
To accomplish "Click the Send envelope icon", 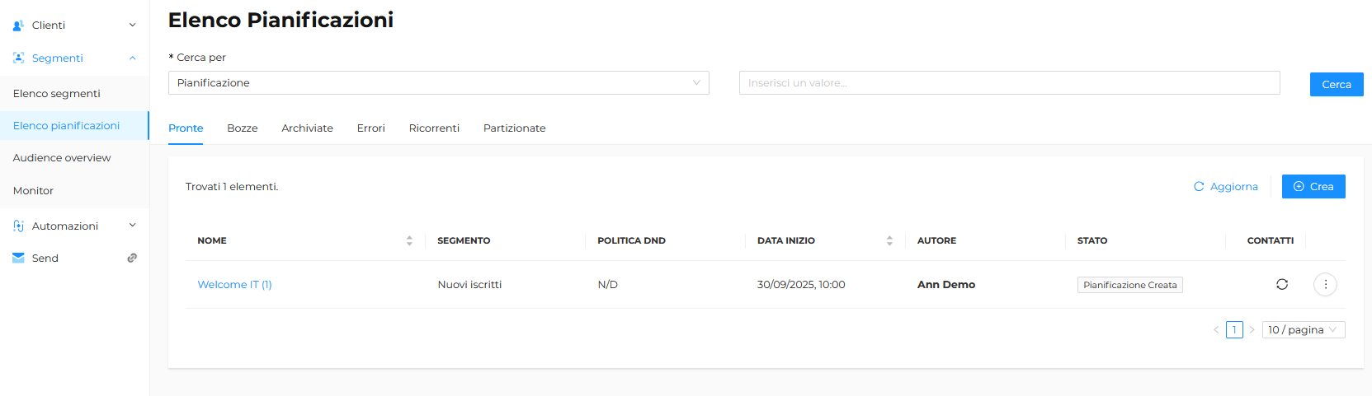I will [18, 258].
